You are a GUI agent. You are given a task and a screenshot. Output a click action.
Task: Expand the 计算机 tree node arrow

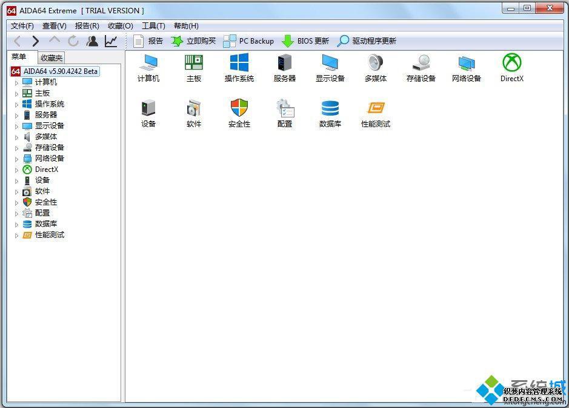pos(16,83)
